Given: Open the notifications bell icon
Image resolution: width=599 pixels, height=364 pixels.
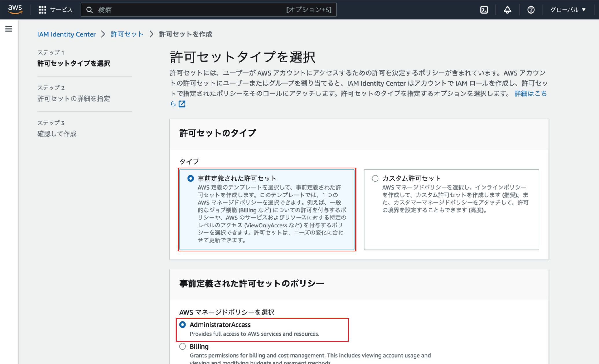Looking at the screenshot, I should coord(507,10).
